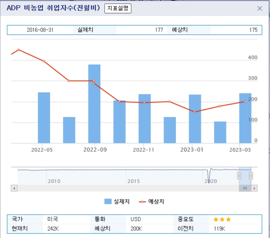Screen dimensions: 270x238
Task: Click the 2022-05 actual value bar
Action: [44, 118]
